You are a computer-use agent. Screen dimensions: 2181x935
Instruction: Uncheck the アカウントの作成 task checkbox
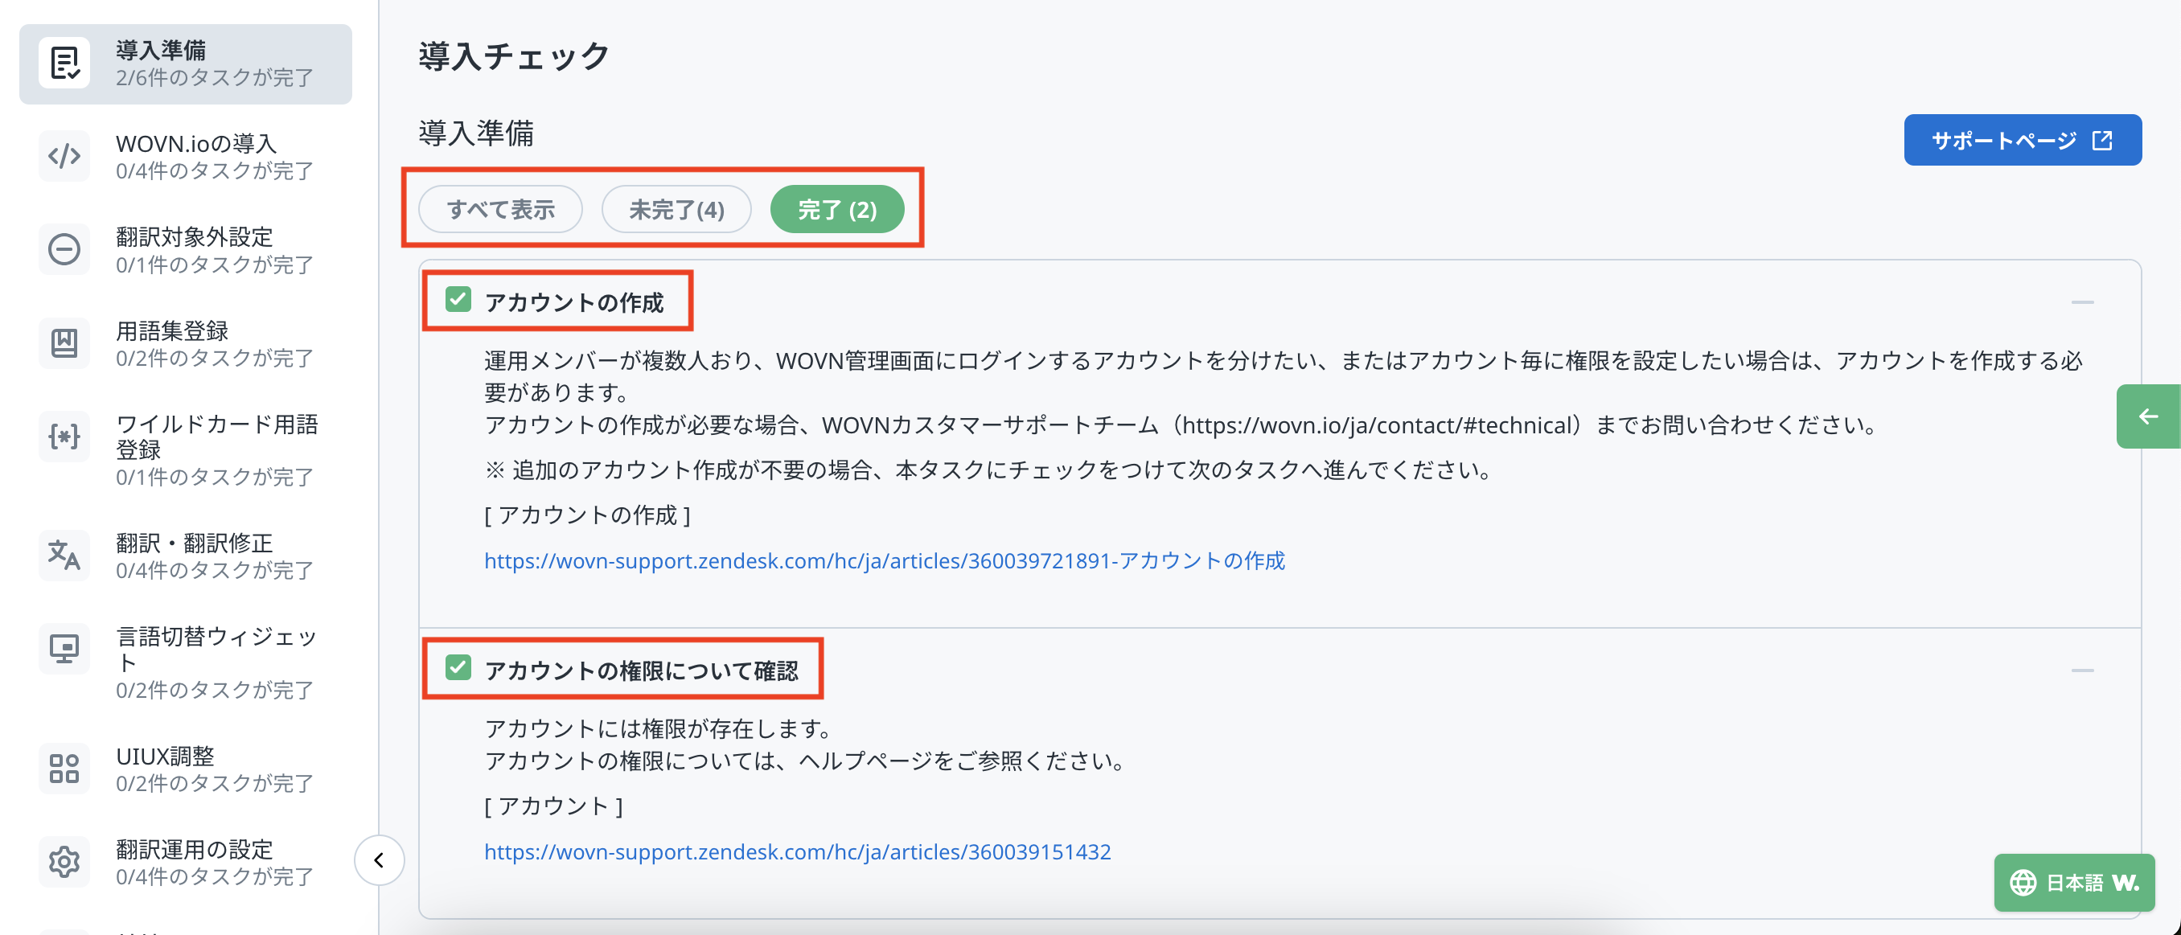pos(458,300)
